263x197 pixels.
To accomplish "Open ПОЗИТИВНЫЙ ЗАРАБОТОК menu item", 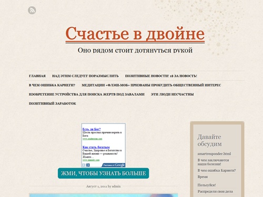I will coord(53,103).
